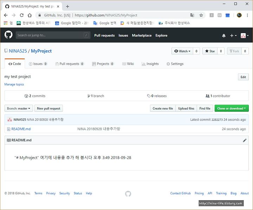
Task: Expand the Watch dropdown
Action: click(x=182, y=51)
